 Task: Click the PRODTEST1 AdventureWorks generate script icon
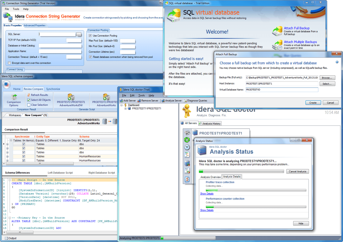pos(106,97)
